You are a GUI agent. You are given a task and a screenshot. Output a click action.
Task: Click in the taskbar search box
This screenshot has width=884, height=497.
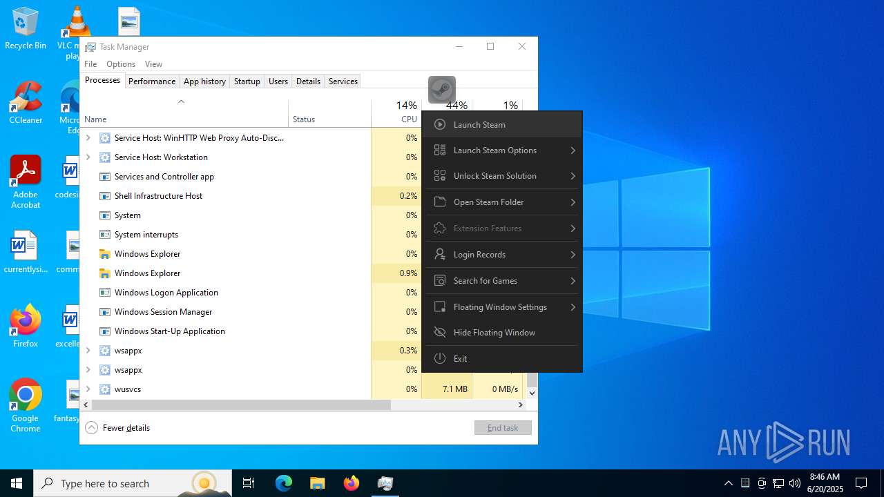click(x=133, y=483)
